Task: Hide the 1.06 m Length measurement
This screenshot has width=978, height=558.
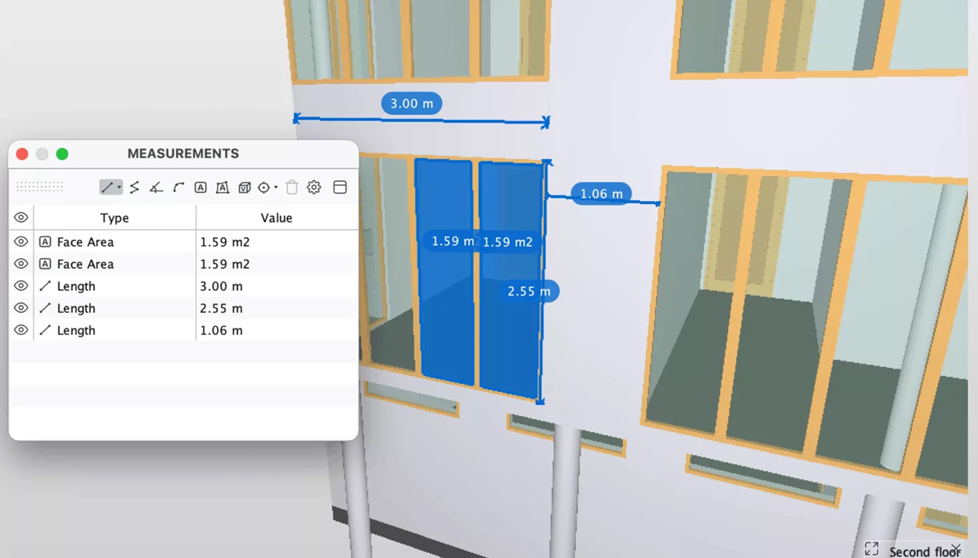Action: [x=21, y=330]
